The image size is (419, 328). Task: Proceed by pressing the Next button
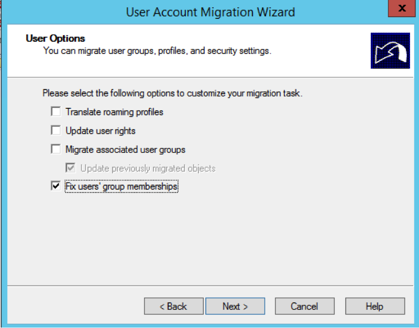[x=235, y=307]
